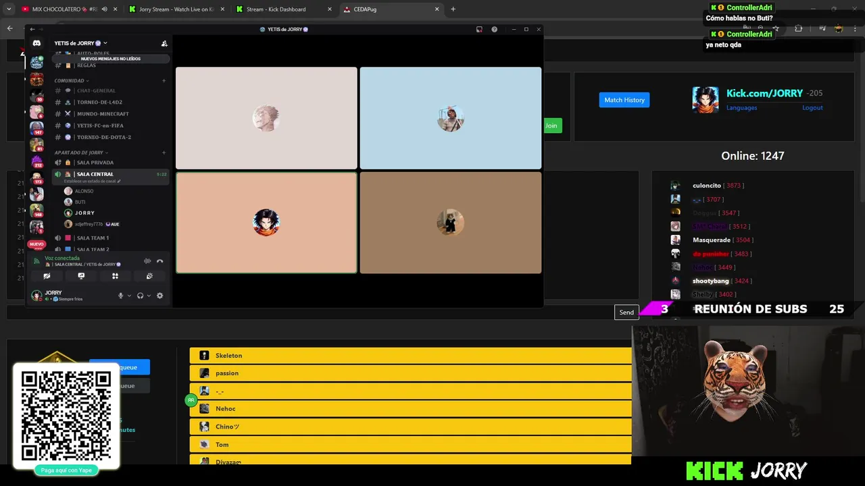865x486 pixels.
Task: Go back with the browser back arrow
Action: pyautogui.click(x=9, y=28)
